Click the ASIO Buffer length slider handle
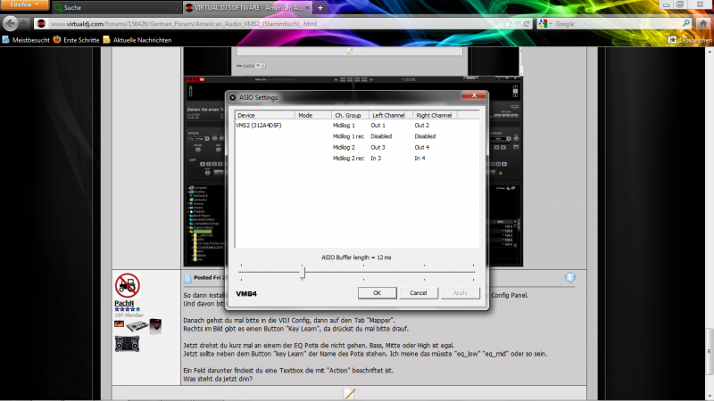Image resolution: width=714 pixels, height=401 pixels. 303,273
